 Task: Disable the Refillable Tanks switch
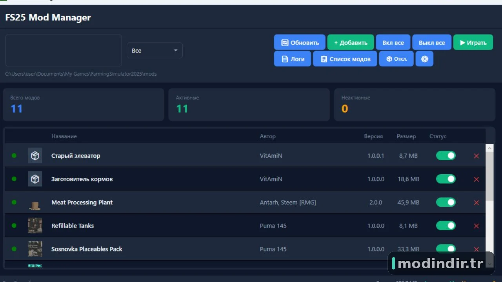tap(446, 226)
